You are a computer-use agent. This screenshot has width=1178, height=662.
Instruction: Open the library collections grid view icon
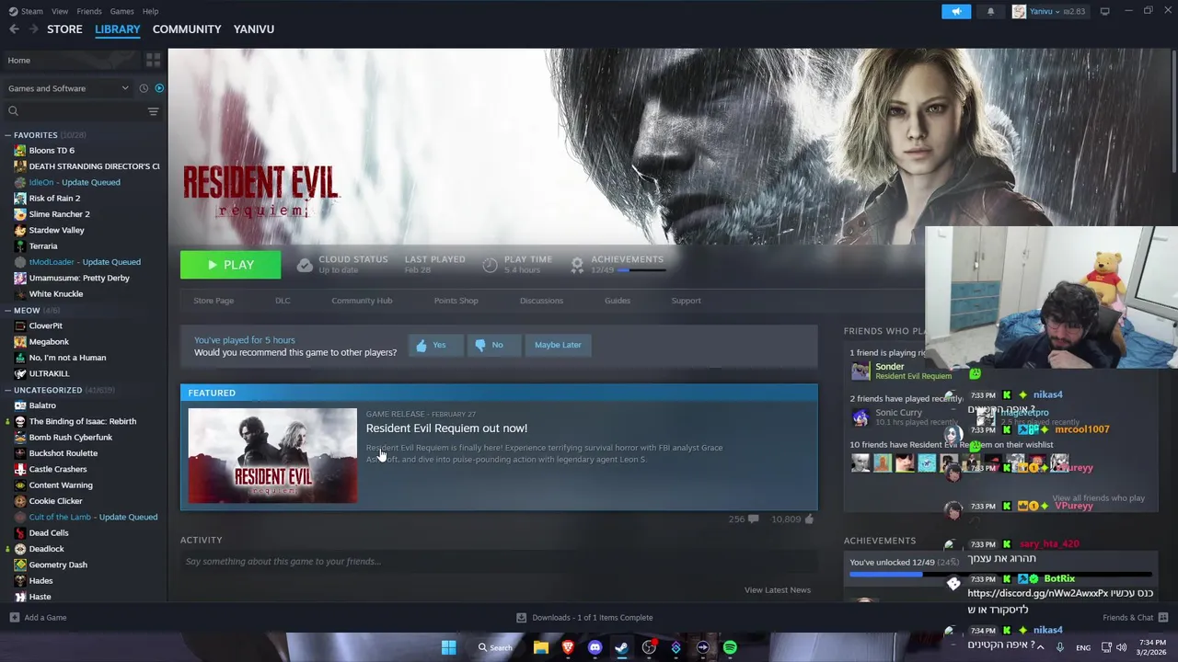coord(153,60)
